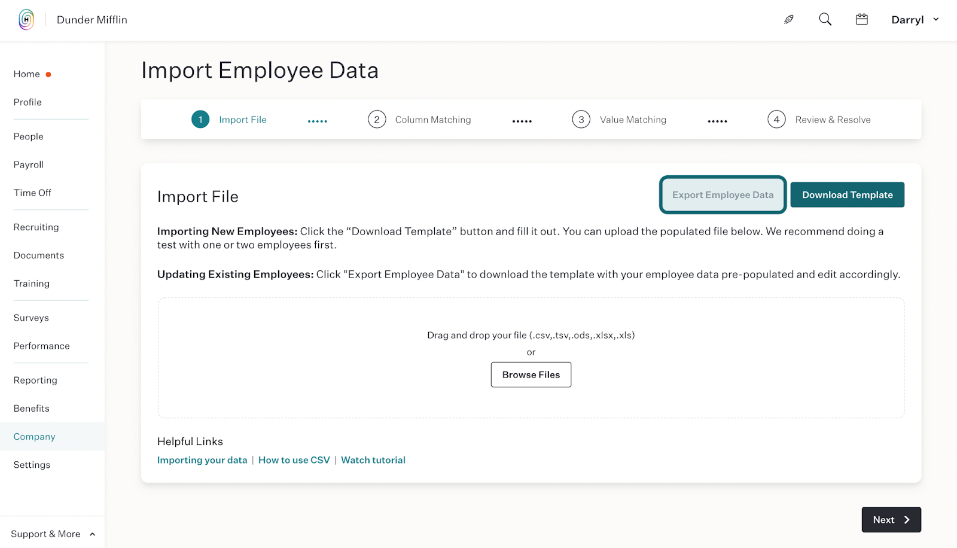Image resolution: width=957 pixels, height=548 pixels.
Task: Go to Home in sidebar
Action: point(27,74)
